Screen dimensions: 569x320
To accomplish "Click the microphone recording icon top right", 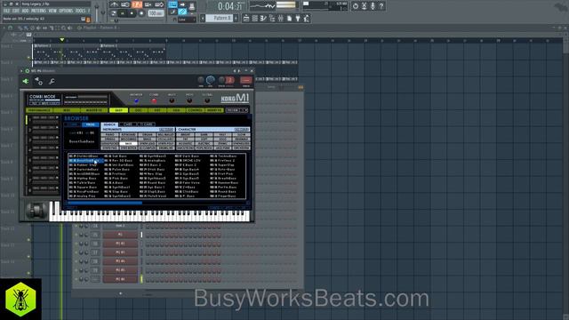I will (x=373, y=6).
